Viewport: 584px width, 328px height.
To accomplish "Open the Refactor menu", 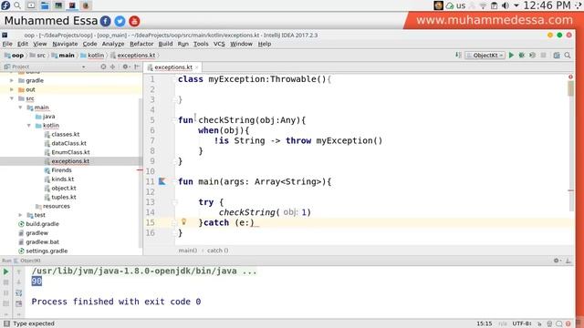I will 141,44.
